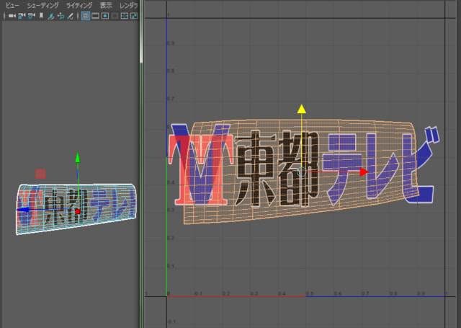Click the Image Plane icon
This screenshot has height=328, width=461.
[51, 16]
